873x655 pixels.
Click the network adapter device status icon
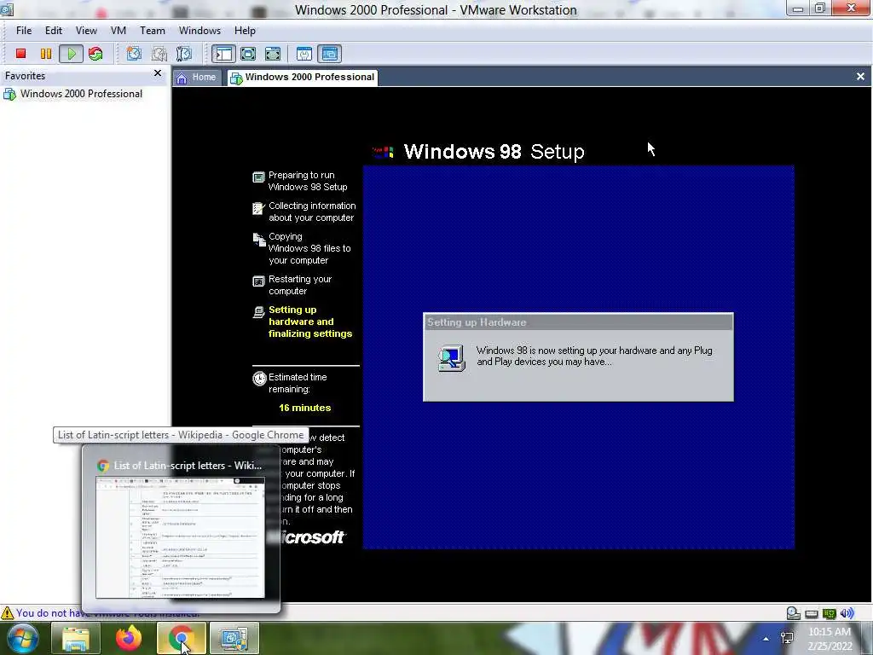[830, 614]
